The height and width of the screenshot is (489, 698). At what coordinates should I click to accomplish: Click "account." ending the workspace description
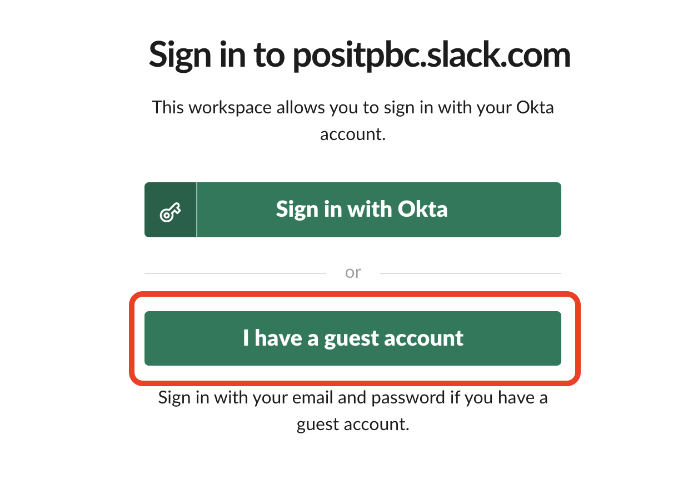pos(353,134)
